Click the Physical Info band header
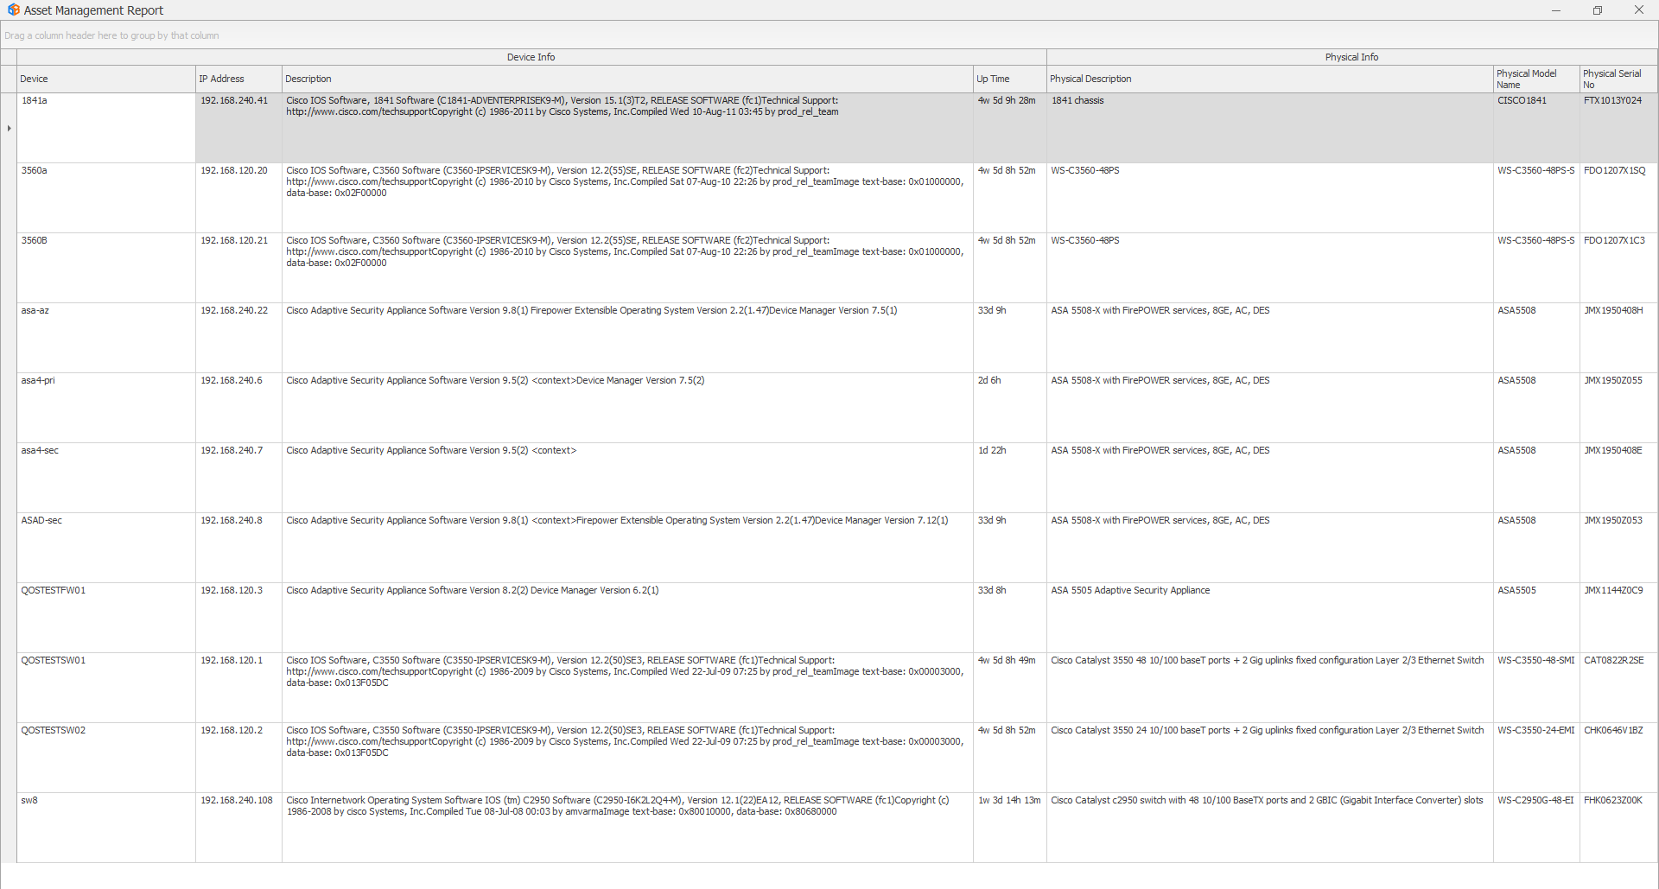Image resolution: width=1659 pixels, height=889 pixels. click(x=1352, y=57)
